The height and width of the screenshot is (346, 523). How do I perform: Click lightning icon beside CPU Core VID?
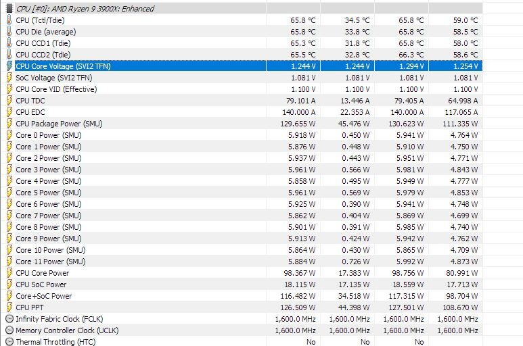click(9, 89)
